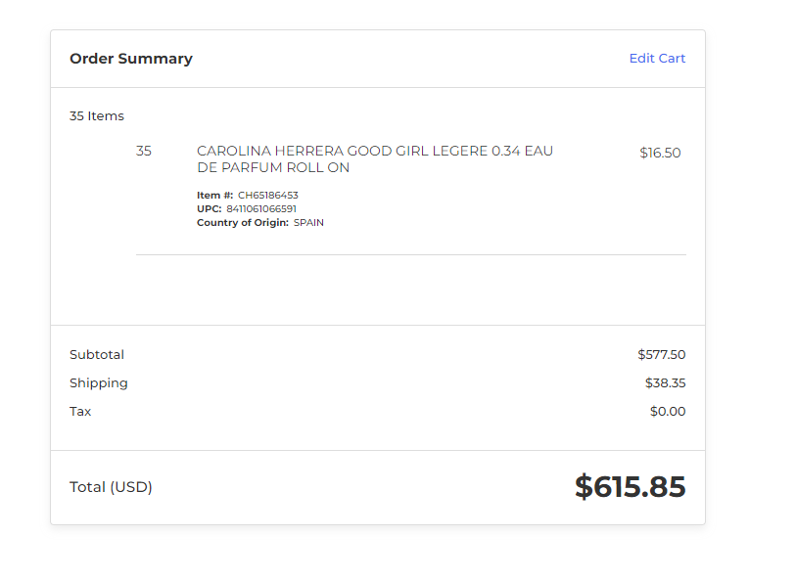Click the Country of Origin SPAIN value
This screenshot has height=581, width=796.
click(308, 223)
